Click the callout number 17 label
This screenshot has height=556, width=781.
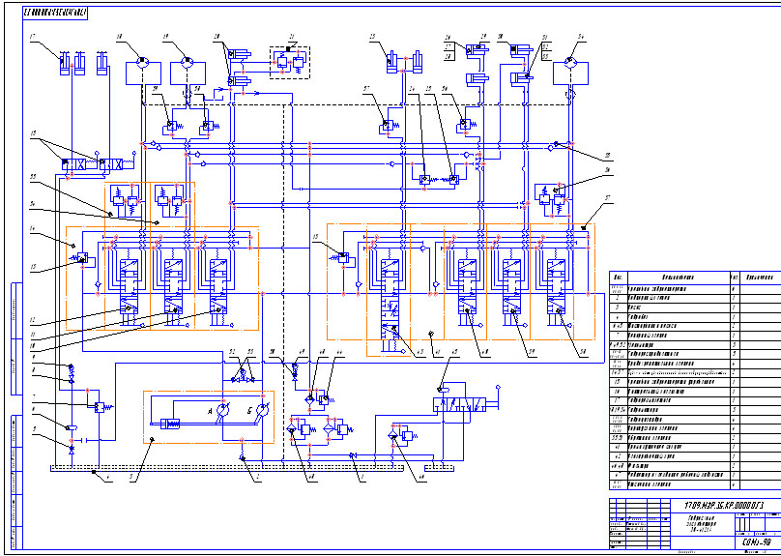coord(32,38)
